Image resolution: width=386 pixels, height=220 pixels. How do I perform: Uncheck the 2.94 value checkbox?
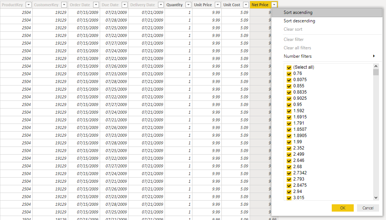[x=289, y=192]
